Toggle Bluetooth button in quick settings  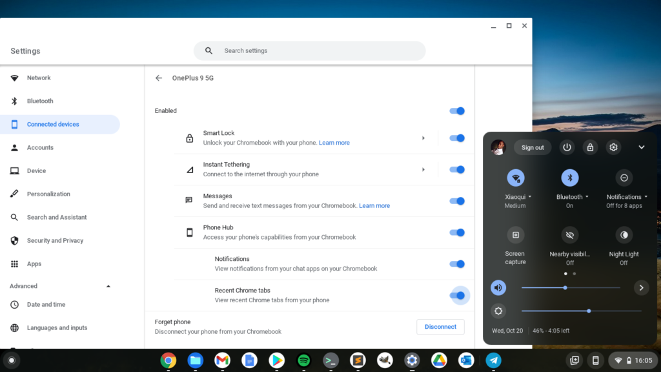click(x=570, y=178)
